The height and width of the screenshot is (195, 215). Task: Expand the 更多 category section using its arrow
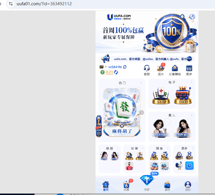193,148
